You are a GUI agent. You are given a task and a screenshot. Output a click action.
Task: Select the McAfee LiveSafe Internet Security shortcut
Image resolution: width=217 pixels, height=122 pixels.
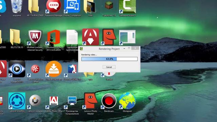35,37
